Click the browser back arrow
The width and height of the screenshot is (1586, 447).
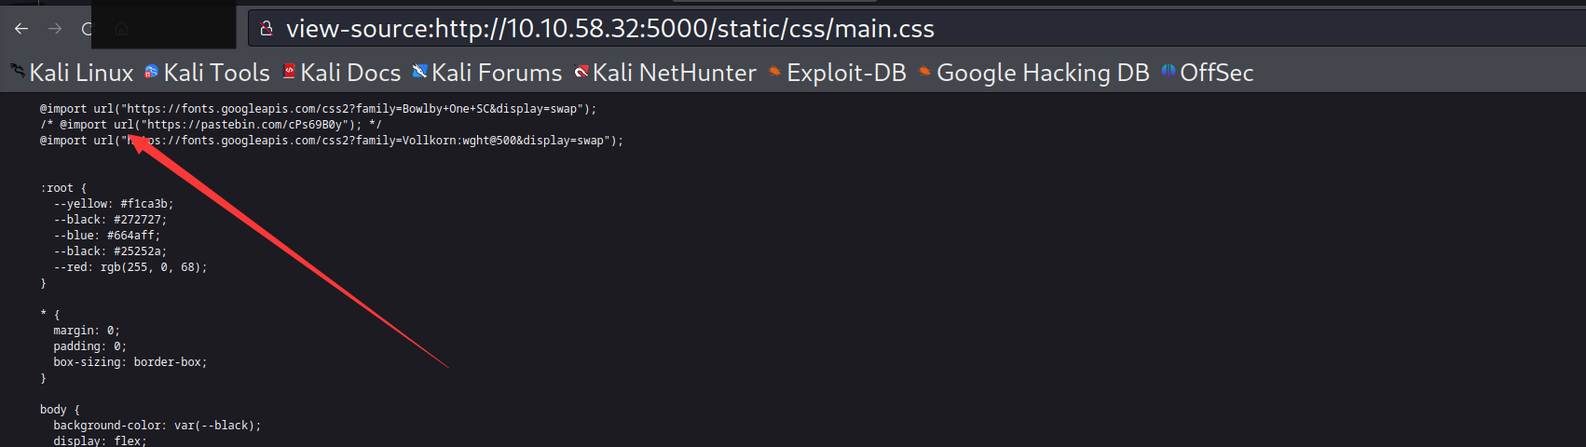point(21,29)
